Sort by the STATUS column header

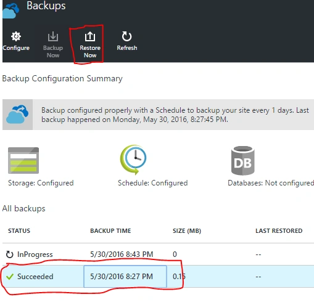tap(19, 231)
